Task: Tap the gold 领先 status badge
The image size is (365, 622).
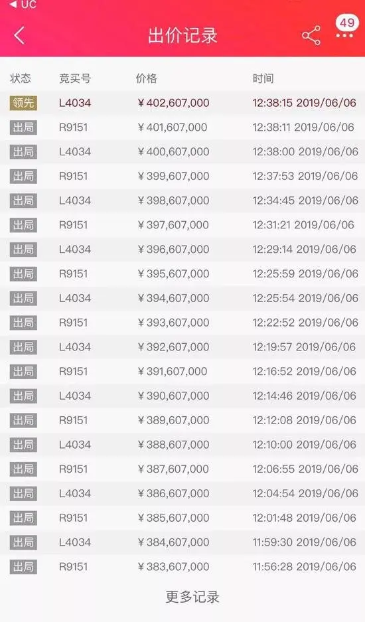Action: 23,103
